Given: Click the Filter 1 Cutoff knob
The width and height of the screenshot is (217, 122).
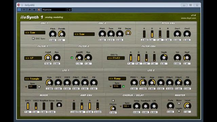Looking at the screenshot, I should [48, 58].
